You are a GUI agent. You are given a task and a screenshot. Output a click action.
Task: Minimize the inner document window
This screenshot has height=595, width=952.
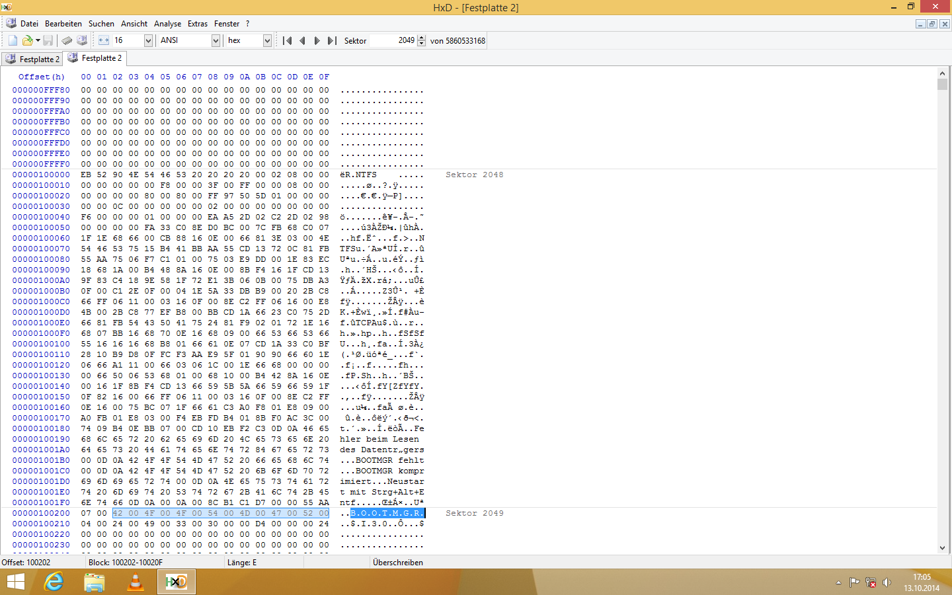coord(920,24)
